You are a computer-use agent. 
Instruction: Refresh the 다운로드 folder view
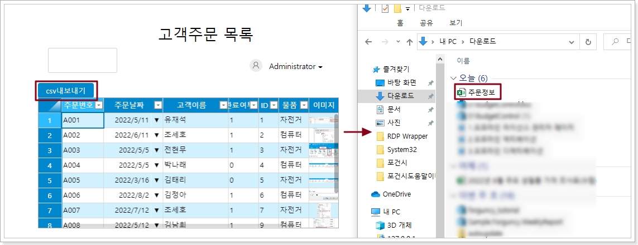[588, 42]
